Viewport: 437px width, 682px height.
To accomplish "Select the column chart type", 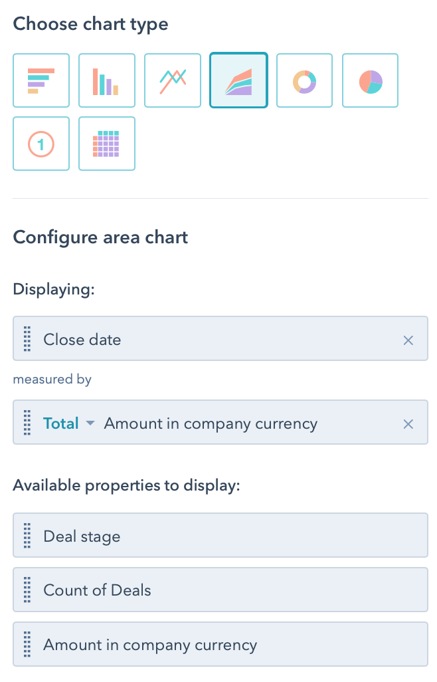I will point(106,80).
